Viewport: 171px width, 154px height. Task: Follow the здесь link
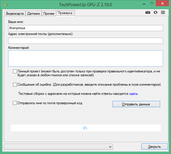[133, 94]
